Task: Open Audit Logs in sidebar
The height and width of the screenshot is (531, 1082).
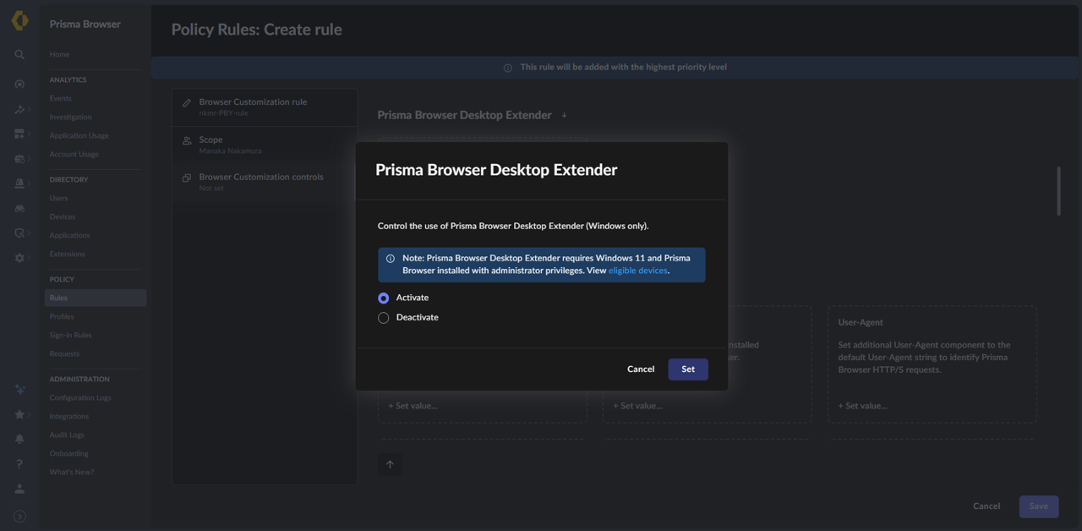Action: 67,435
